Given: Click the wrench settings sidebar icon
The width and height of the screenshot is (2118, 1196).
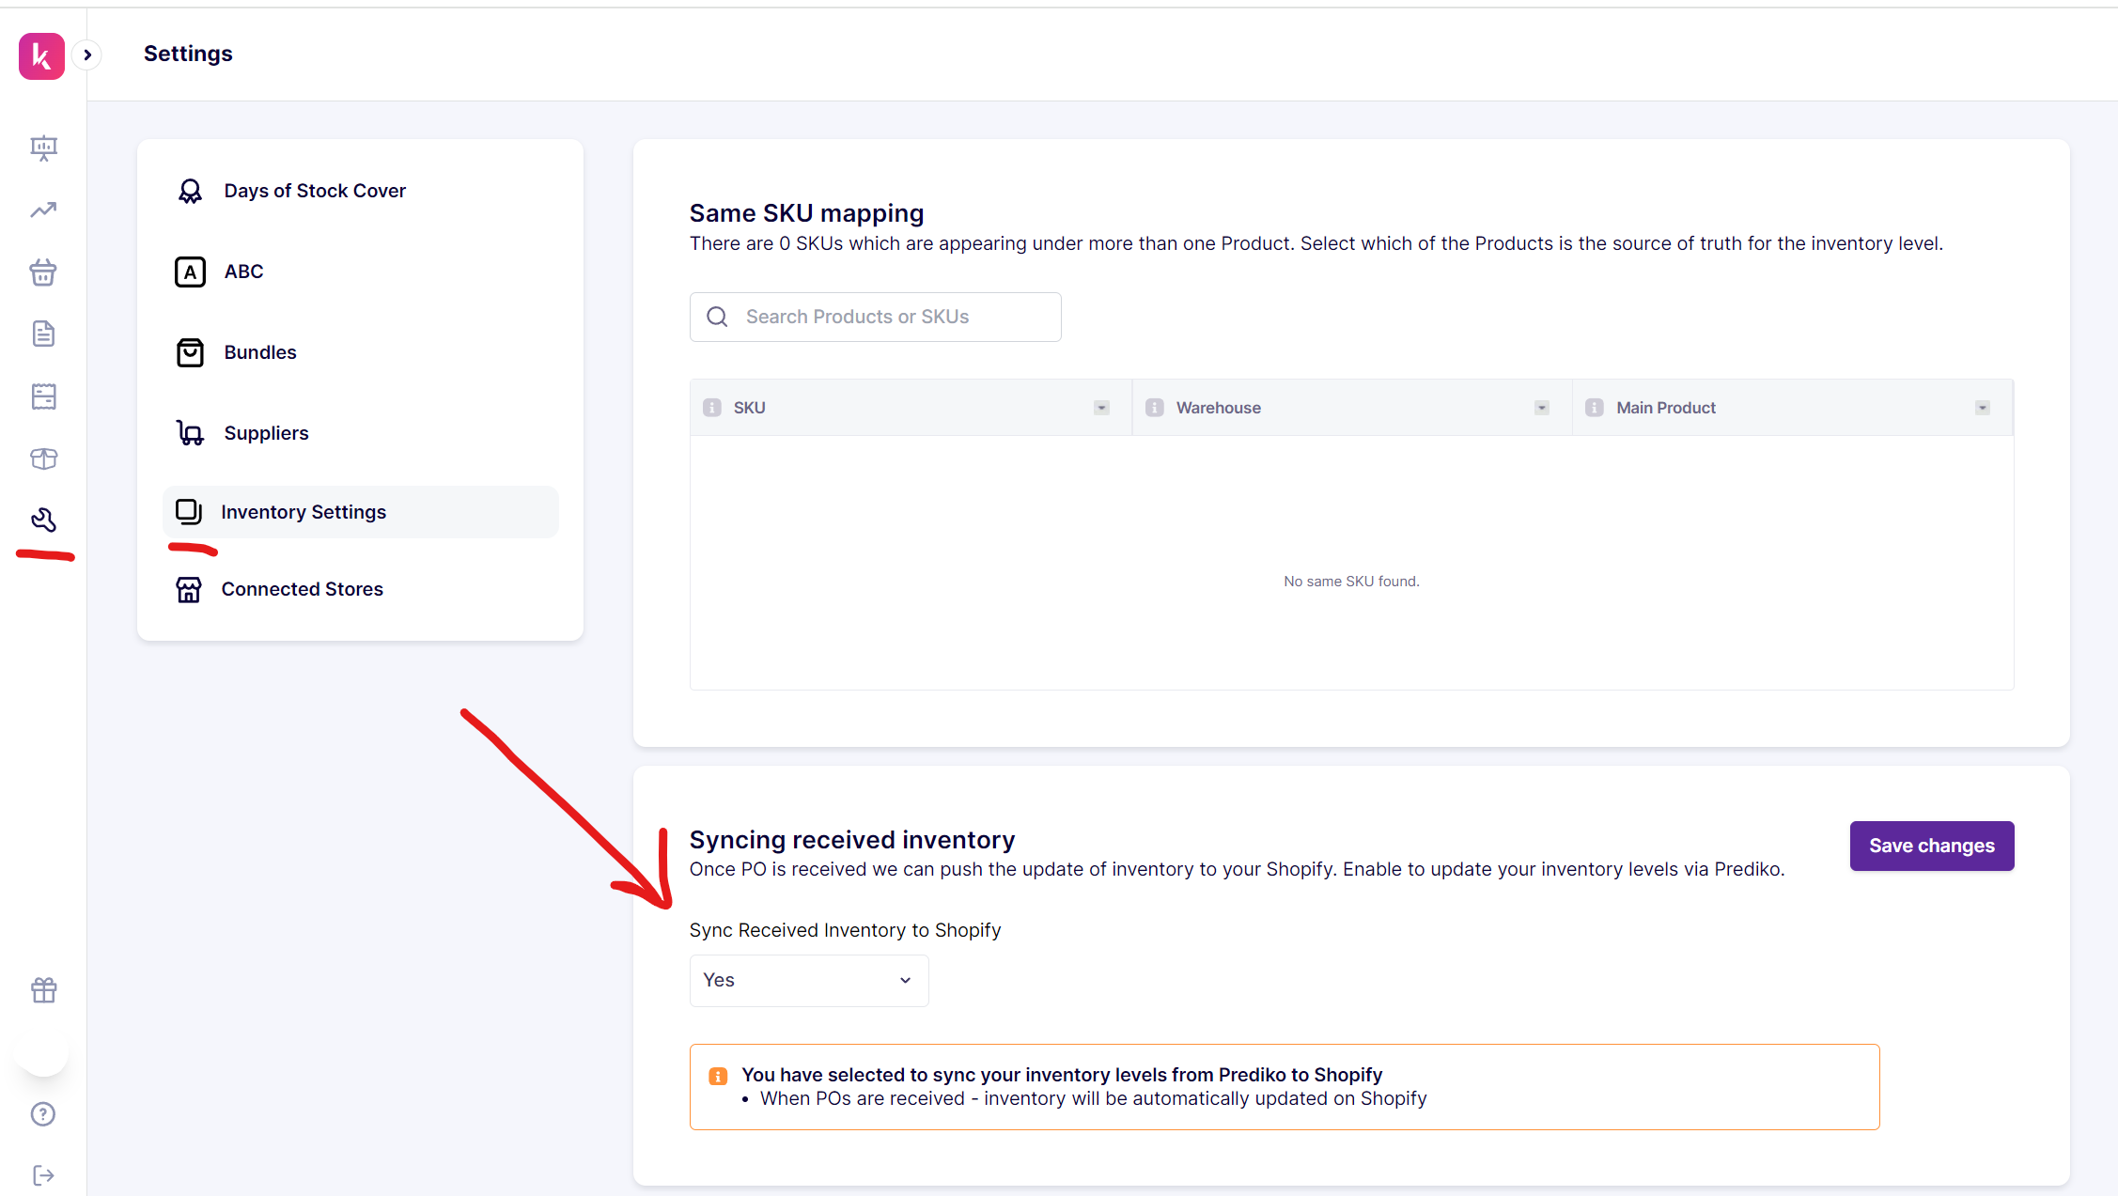Looking at the screenshot, I should (43, 520).
